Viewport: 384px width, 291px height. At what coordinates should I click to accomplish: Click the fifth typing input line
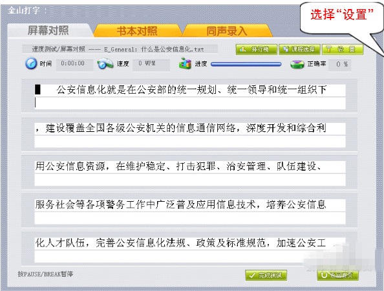pyautogui.click(x=190, y=257)
